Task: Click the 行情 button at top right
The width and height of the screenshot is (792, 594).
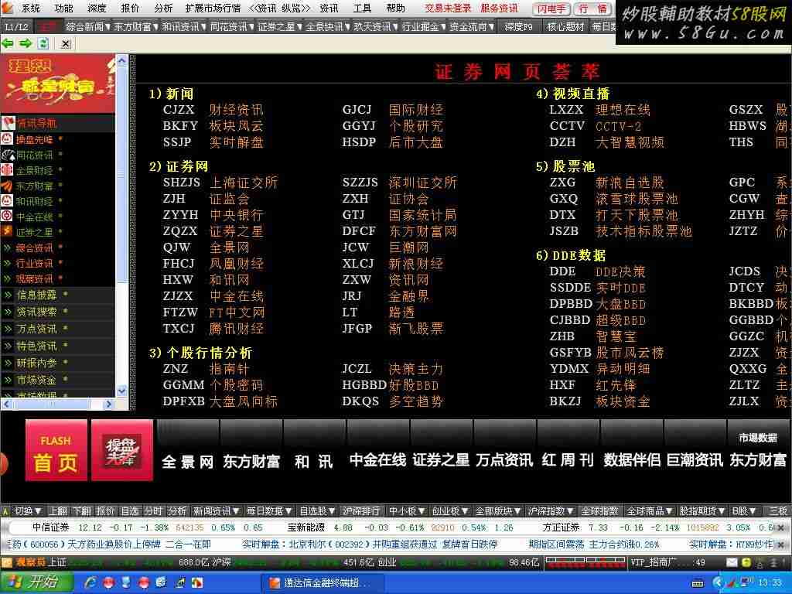Action: [593, 9]
